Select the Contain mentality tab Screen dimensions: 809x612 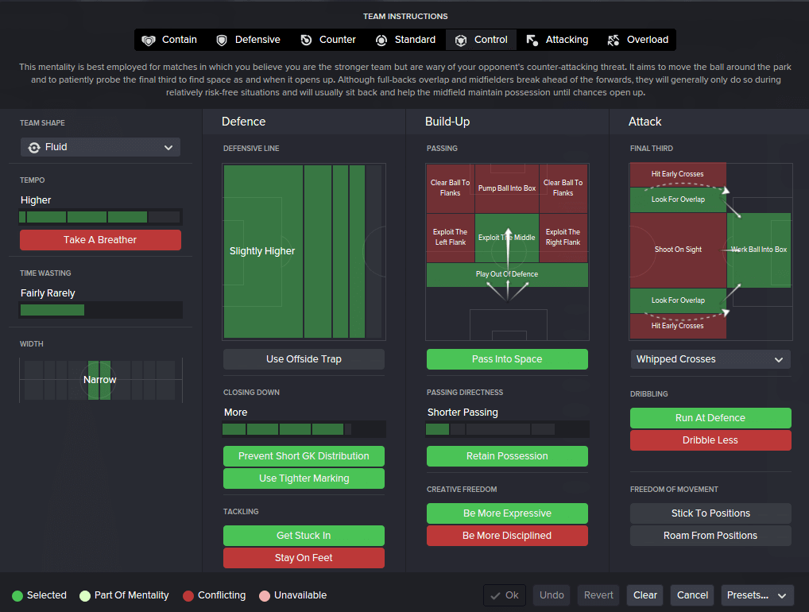[170, 40]
